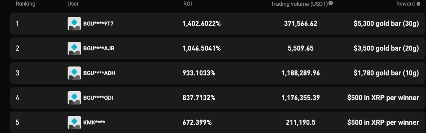Click the User column header

pyautogui.click(x=73, y=4)
